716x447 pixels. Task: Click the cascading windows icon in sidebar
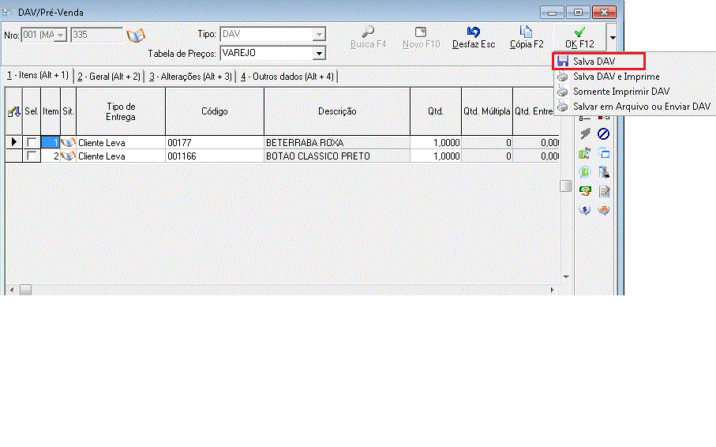point(604,153)
